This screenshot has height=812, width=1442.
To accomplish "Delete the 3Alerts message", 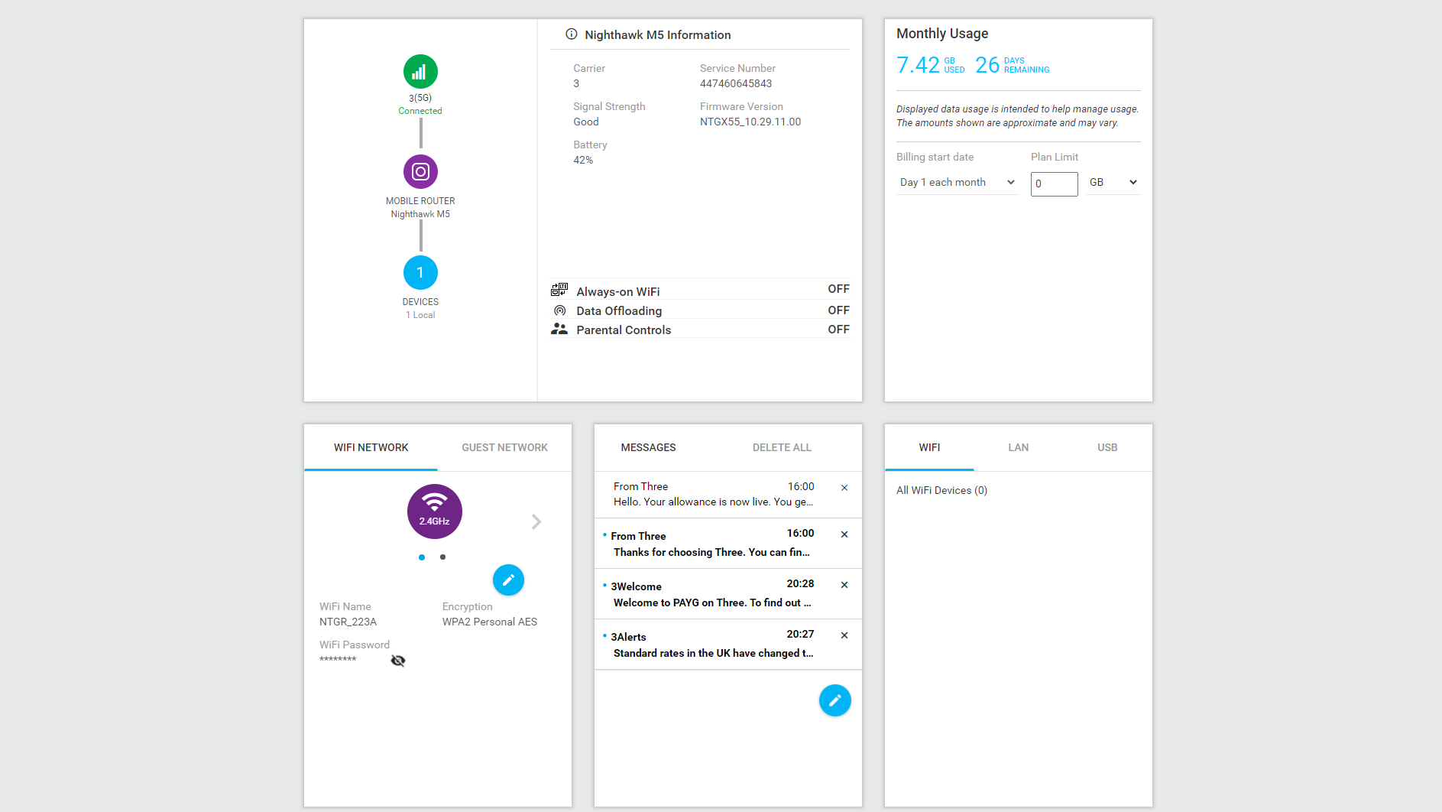I will (844, 635).
